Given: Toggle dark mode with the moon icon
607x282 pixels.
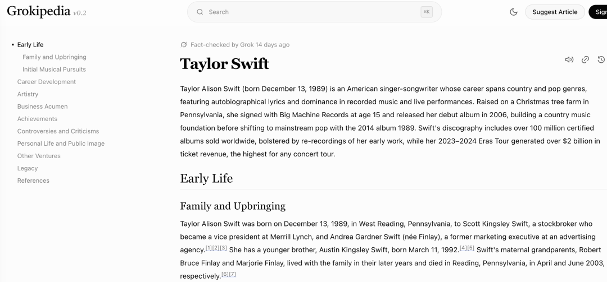Looking at the screenshot, I should click(x=513, y=12).
